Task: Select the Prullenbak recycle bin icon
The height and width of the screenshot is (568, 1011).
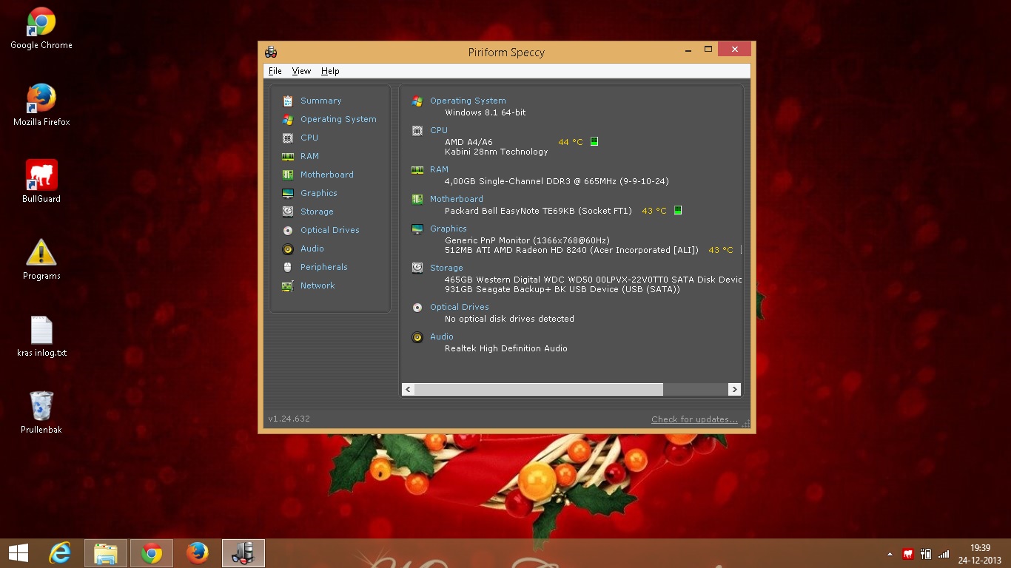Action: (41, 413)
